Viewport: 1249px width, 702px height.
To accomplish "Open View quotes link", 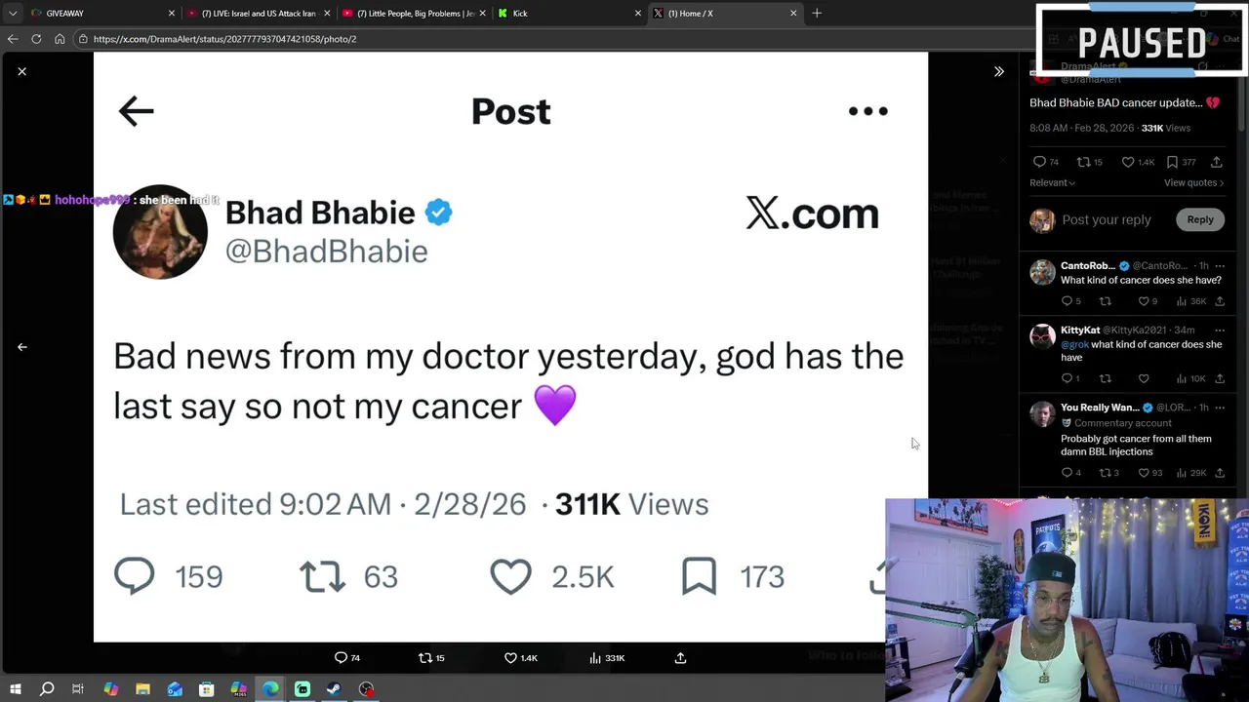I will [1193, 182].
